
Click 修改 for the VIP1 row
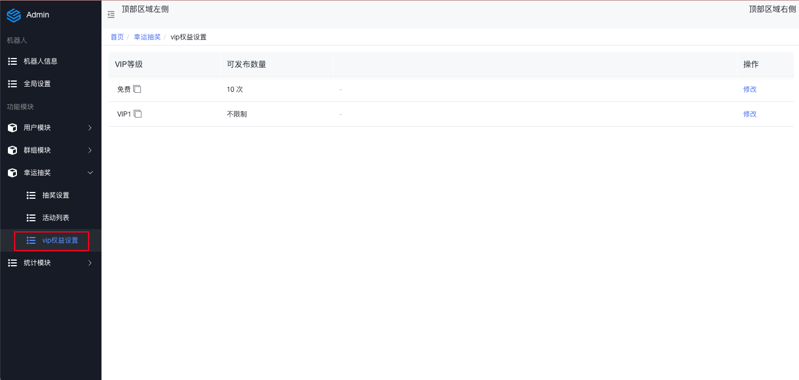pos(749,114)
